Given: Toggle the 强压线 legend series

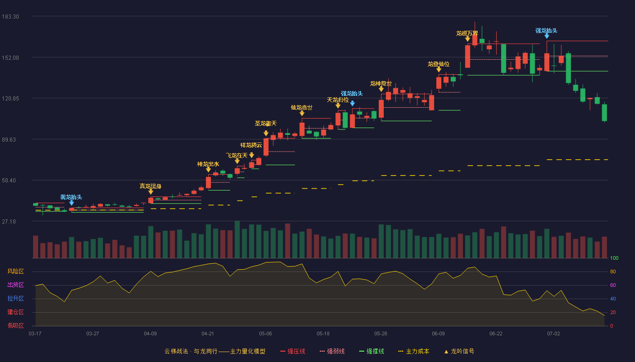Looking at the screenshot, I should coord(293,351).
